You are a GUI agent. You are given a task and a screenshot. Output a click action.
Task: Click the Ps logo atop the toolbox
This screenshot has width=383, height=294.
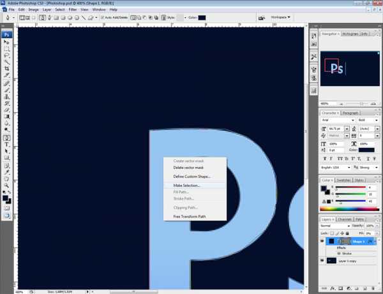[x=6, y=34]
